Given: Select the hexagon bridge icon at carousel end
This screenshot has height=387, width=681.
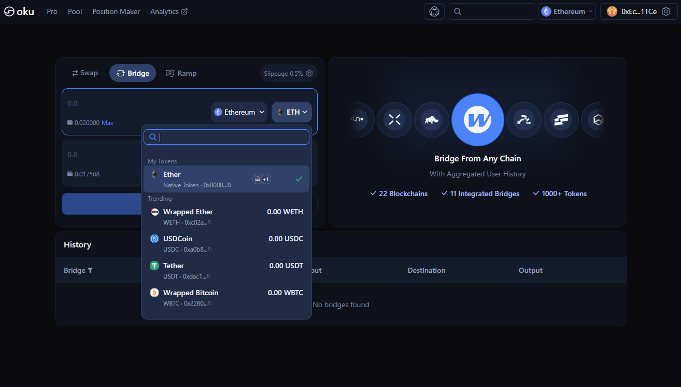Looking at the screenshot, I should click(598, 120).
